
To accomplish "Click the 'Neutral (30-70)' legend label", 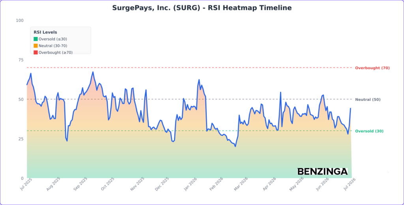I will (x=53, y=46).
